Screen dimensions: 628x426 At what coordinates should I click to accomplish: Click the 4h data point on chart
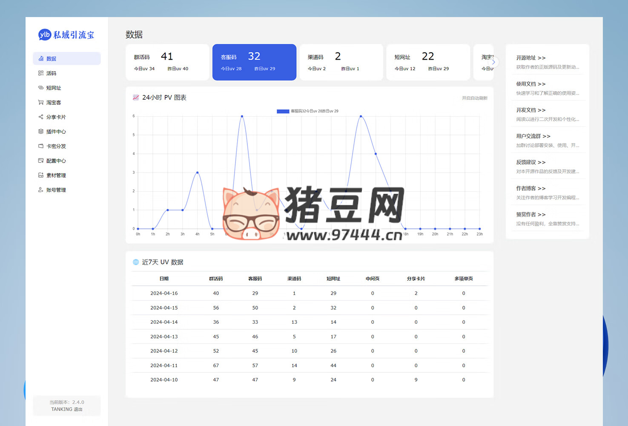(x=197, y=173)
